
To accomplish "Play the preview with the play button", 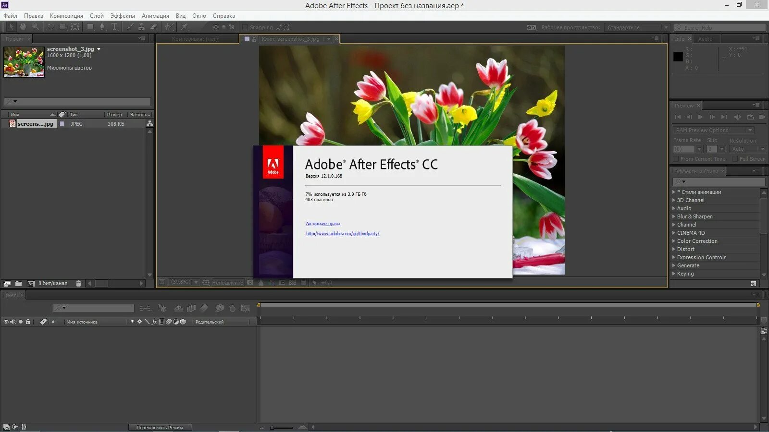I will (x=701, y=117).
